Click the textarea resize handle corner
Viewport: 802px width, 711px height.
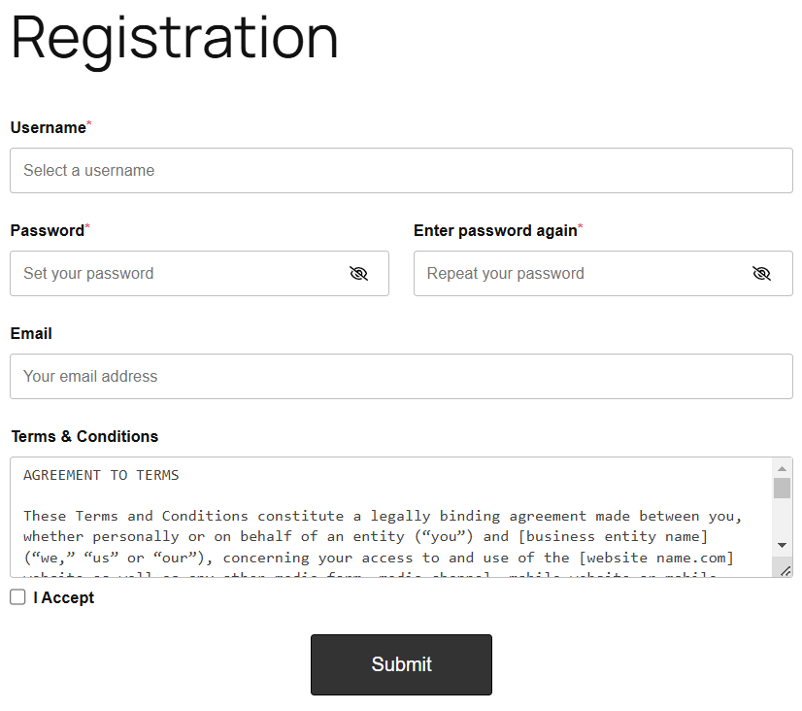click(785, 570)
